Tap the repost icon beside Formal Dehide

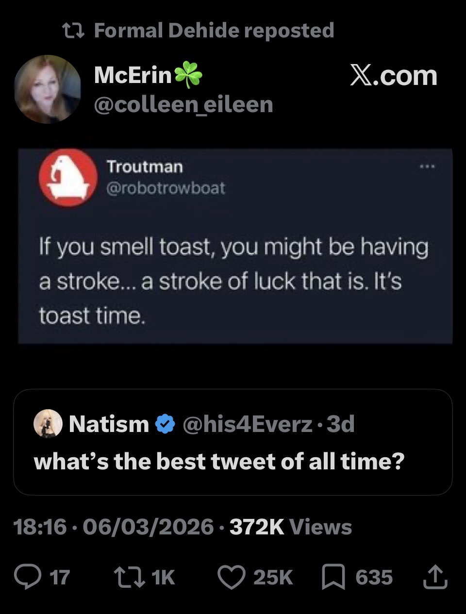click(x=74, y=31)
